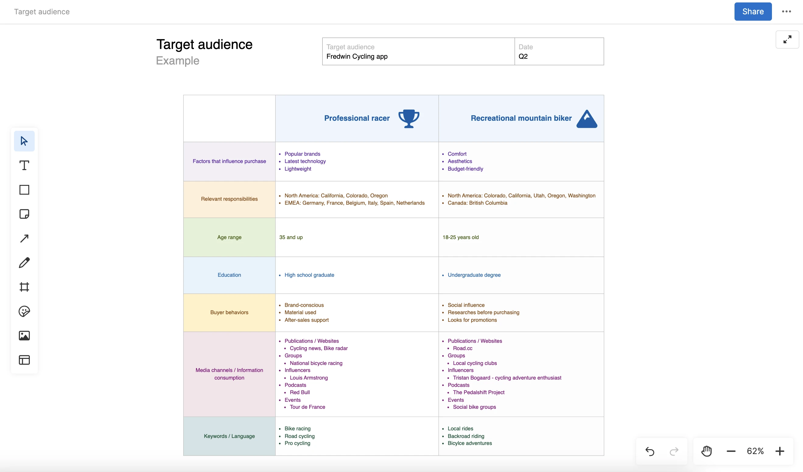Screen dimensions: 803x472
Task: Add a sticky note
Action: tap(24, 214)
